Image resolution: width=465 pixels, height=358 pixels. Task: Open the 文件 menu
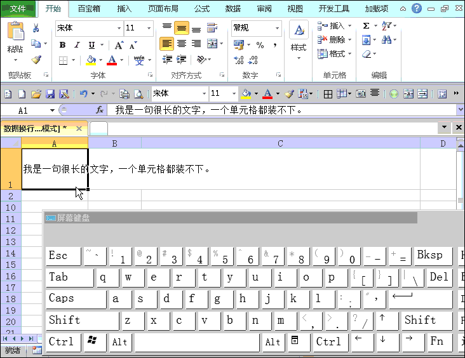click(18, 9)
